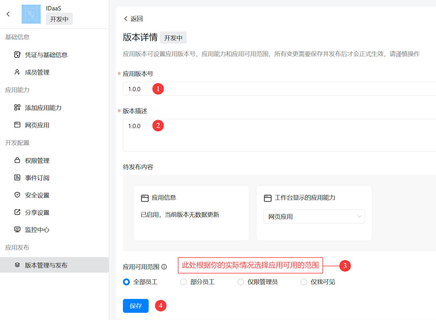Open the credentials and basic info icon
This screenshot has width=436, height=320.
[17, 55]
